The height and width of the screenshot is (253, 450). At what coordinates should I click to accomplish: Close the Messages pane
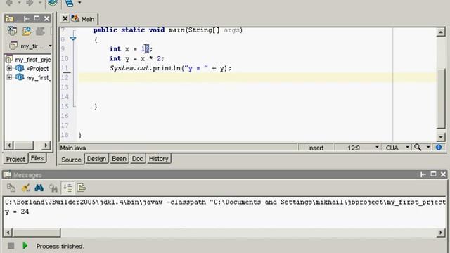point(443,174)
